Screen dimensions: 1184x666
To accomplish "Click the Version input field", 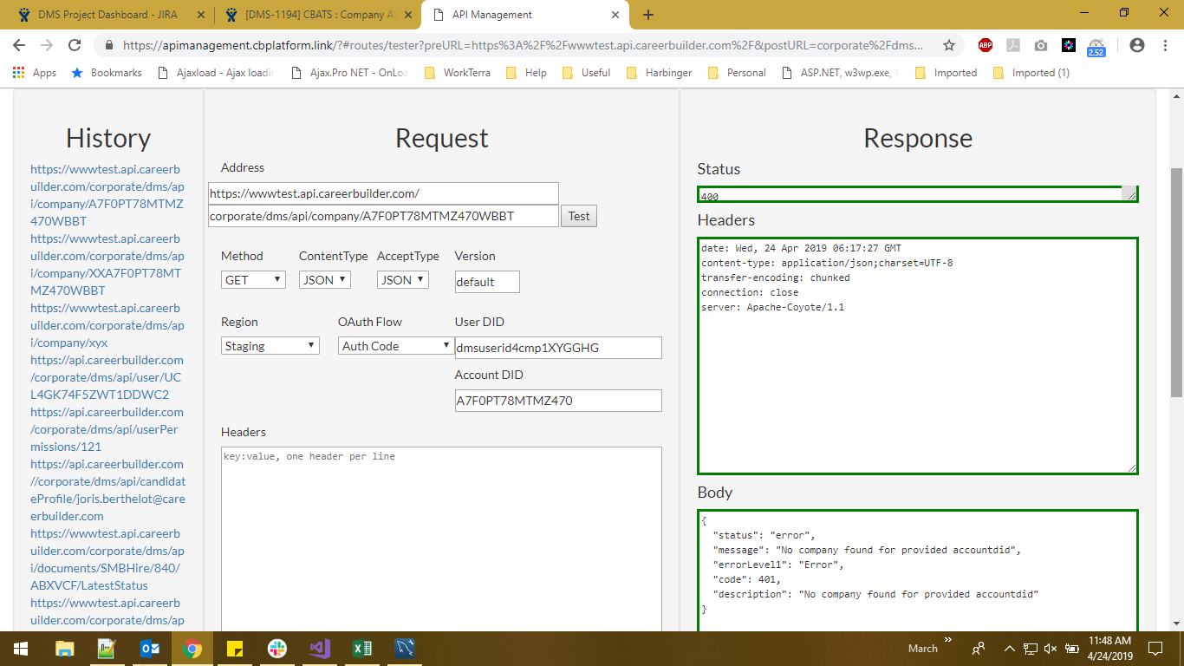I will click(x=487, y=282).
